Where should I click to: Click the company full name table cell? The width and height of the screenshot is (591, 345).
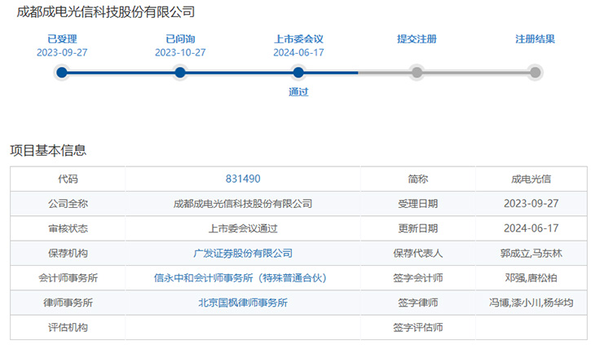[243, 204]
